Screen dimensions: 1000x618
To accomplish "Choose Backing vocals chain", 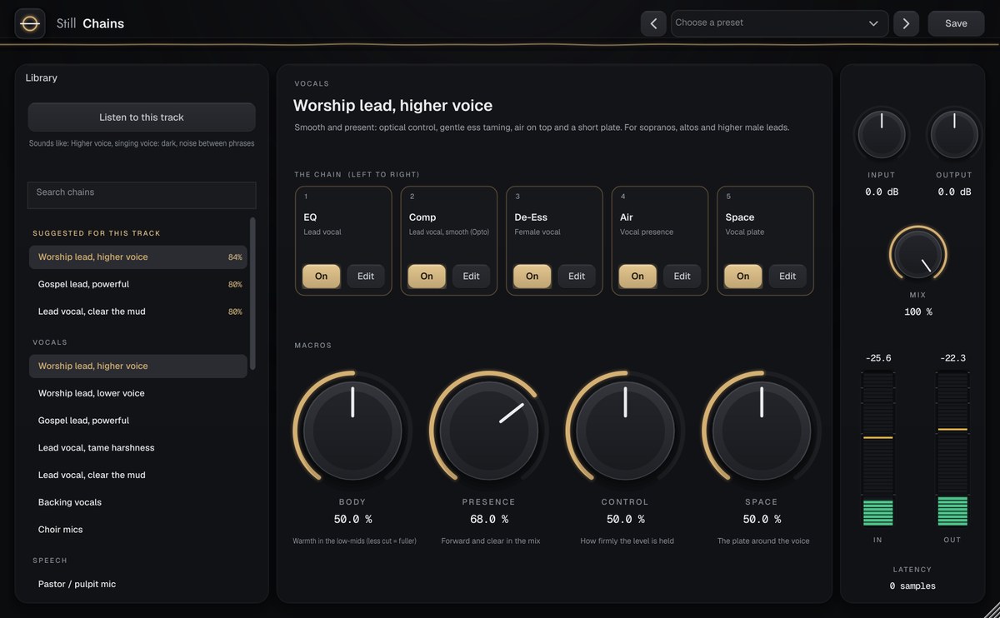I will click(x=138, y=502).
